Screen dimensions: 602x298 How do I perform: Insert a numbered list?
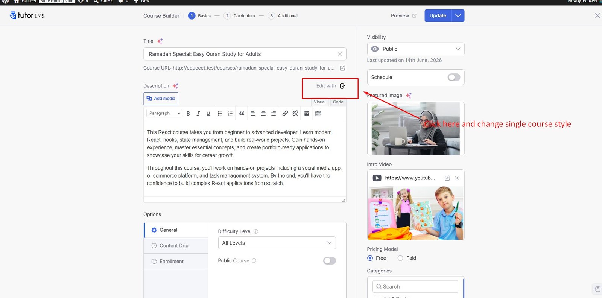(x=230, y=113)
